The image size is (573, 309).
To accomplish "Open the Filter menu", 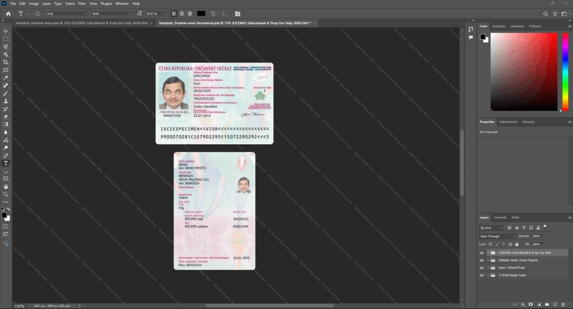I will click(82, 3).
